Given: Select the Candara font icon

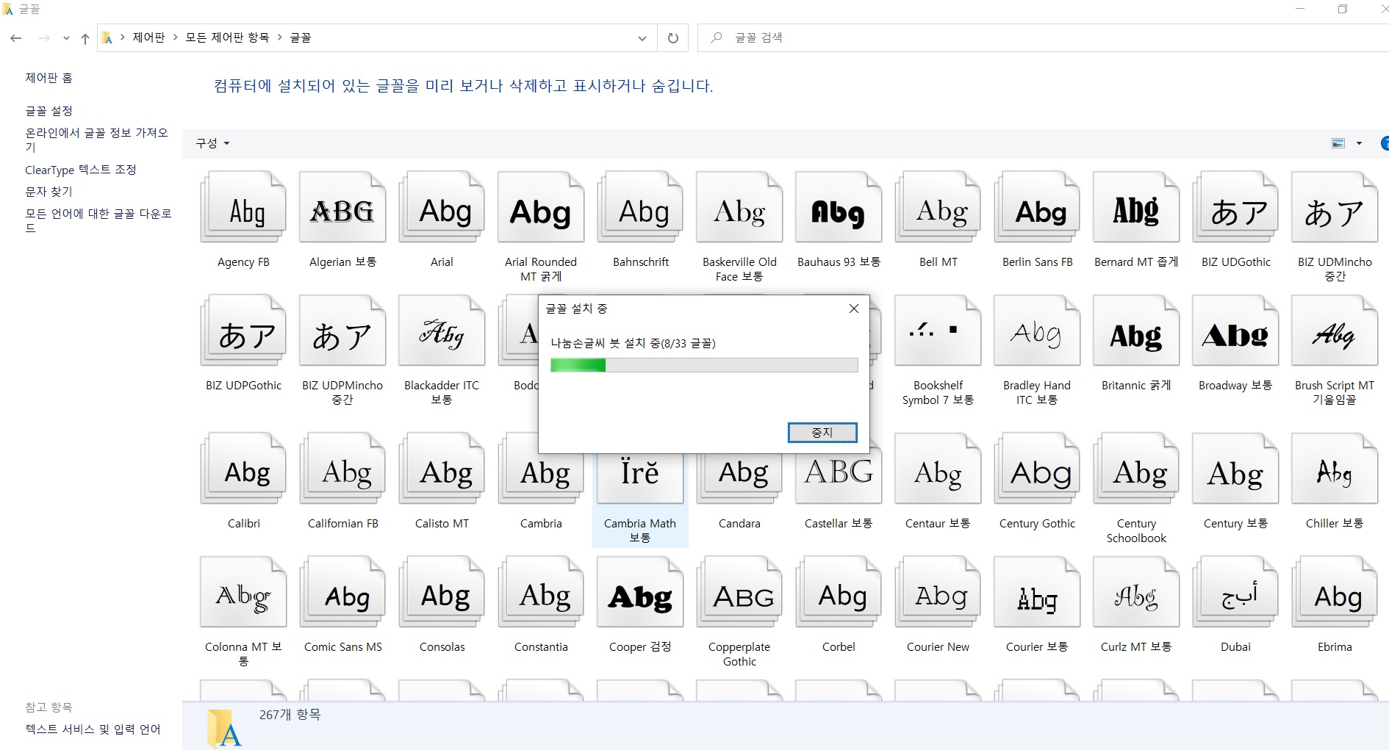Looking at the screenshot, I should pos(739,477).
